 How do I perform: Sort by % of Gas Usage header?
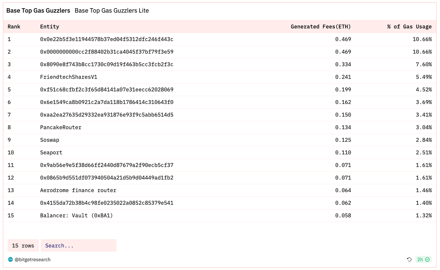(409, 26)
